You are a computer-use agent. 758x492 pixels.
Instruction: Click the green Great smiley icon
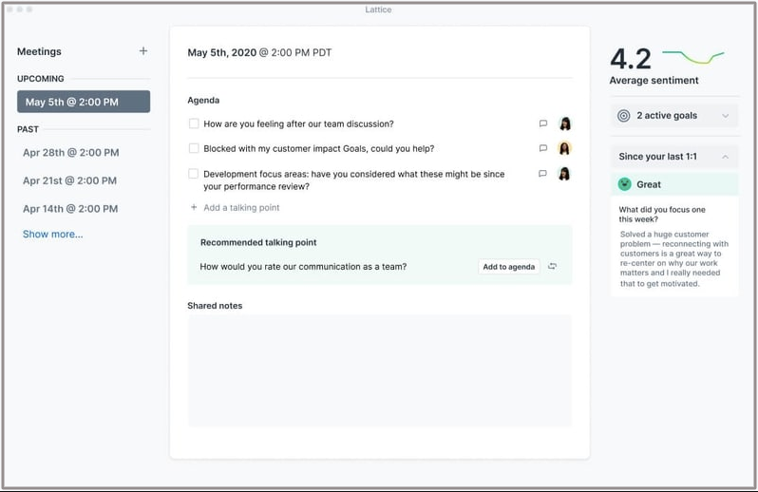(625, 184)
